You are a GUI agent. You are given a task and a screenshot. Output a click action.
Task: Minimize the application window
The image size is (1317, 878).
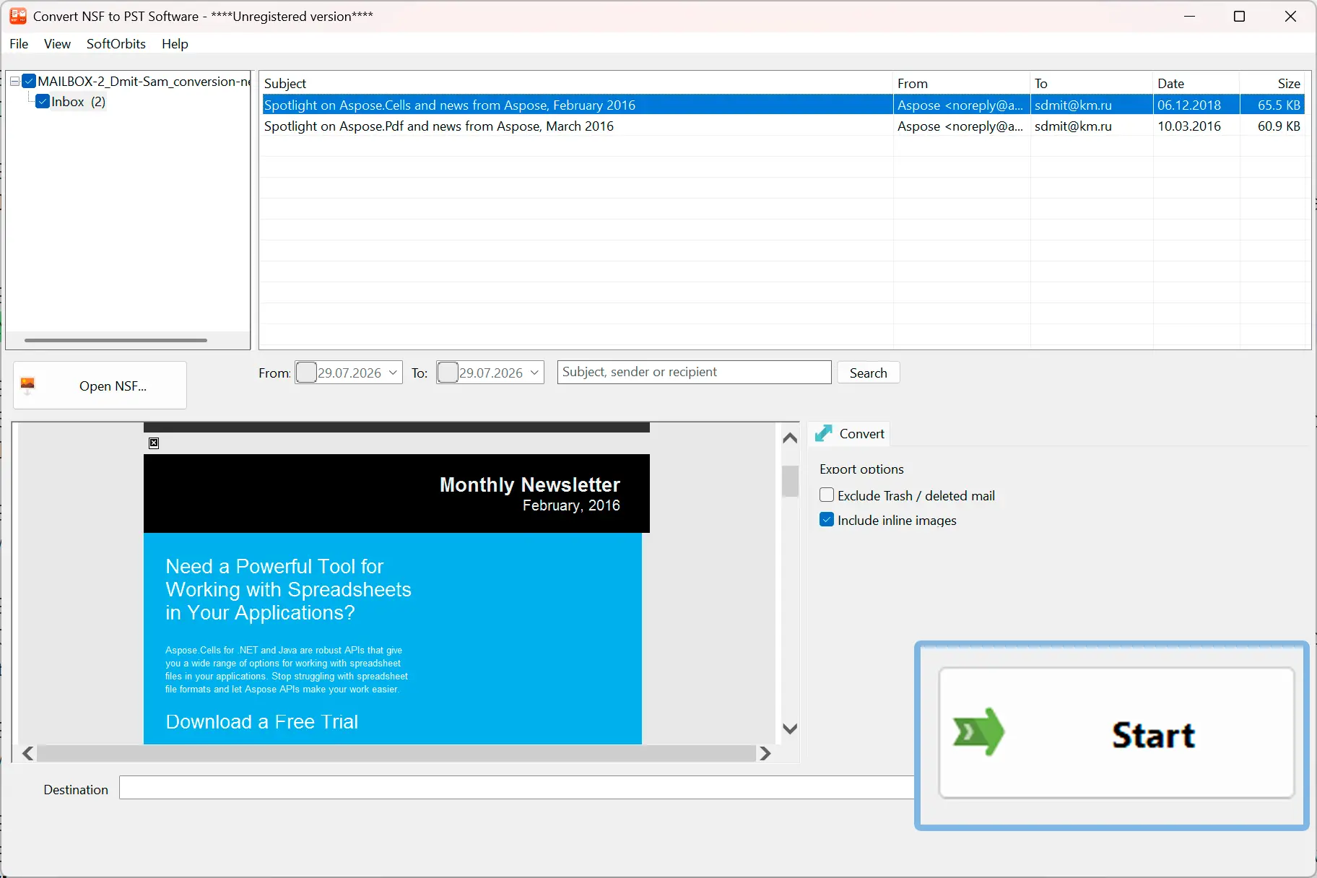click(x=1190, y=16)
